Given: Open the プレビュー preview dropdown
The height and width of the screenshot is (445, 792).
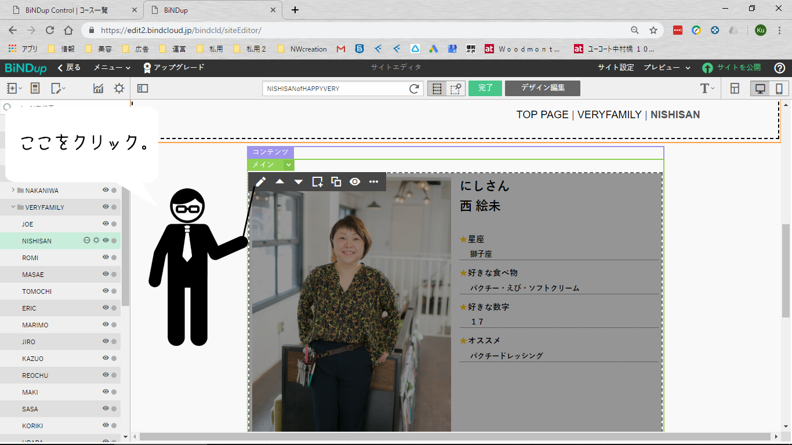Looking at the screenshot, I should coord(667,68).
